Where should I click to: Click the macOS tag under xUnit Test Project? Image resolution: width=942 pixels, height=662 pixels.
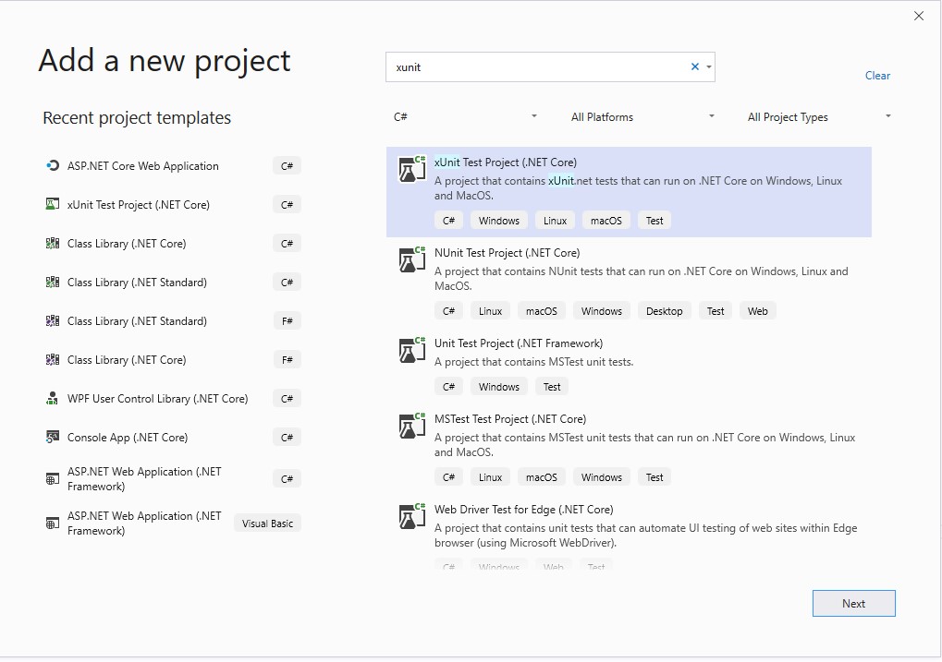tap(606, 221)
